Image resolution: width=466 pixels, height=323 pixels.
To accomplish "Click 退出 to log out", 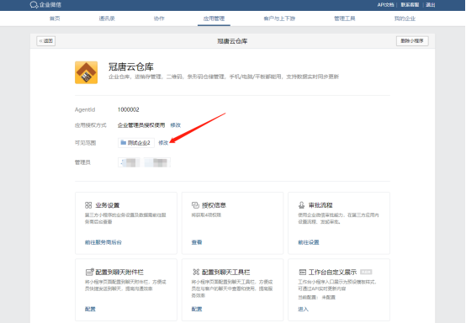I will click(x=431, y=5).
